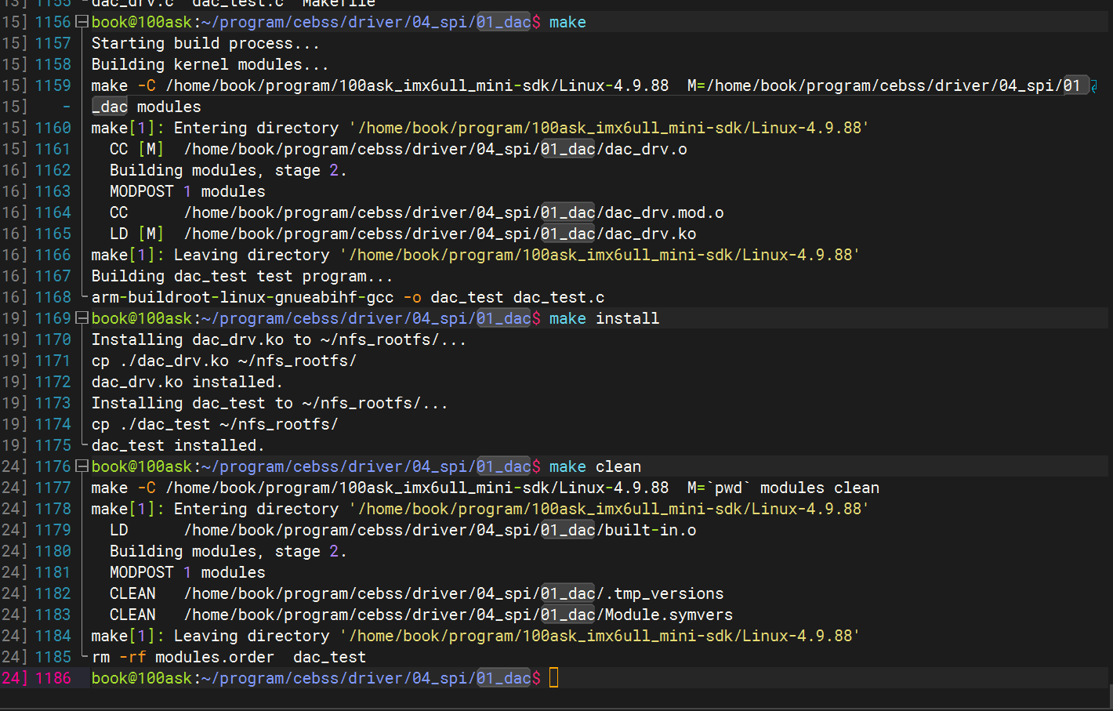This screenshot has width=1113, height=711.
Task: Click 'dac_drv.ko installed.' line
Action: tap(187, 382)
